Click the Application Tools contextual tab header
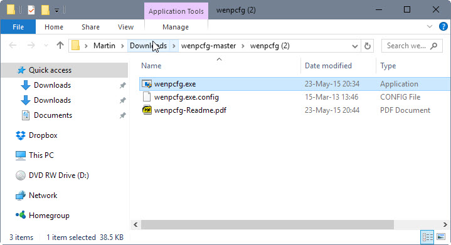This screenshot has width=451, height=245. [176, 11]
